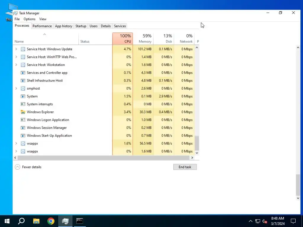Click the process list scroll up arrow
This screenshot has width=303, height=227.
[x=197, y=47]
